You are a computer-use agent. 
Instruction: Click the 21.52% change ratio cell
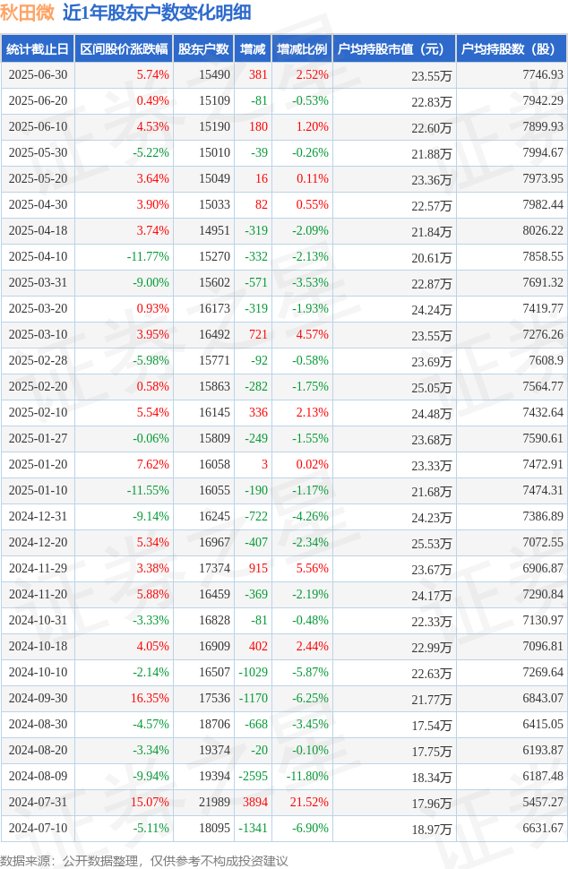(312, 802)
